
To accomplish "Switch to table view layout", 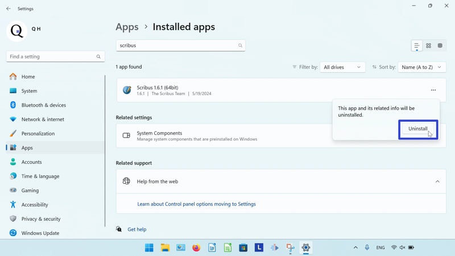I will coord(440,46).
